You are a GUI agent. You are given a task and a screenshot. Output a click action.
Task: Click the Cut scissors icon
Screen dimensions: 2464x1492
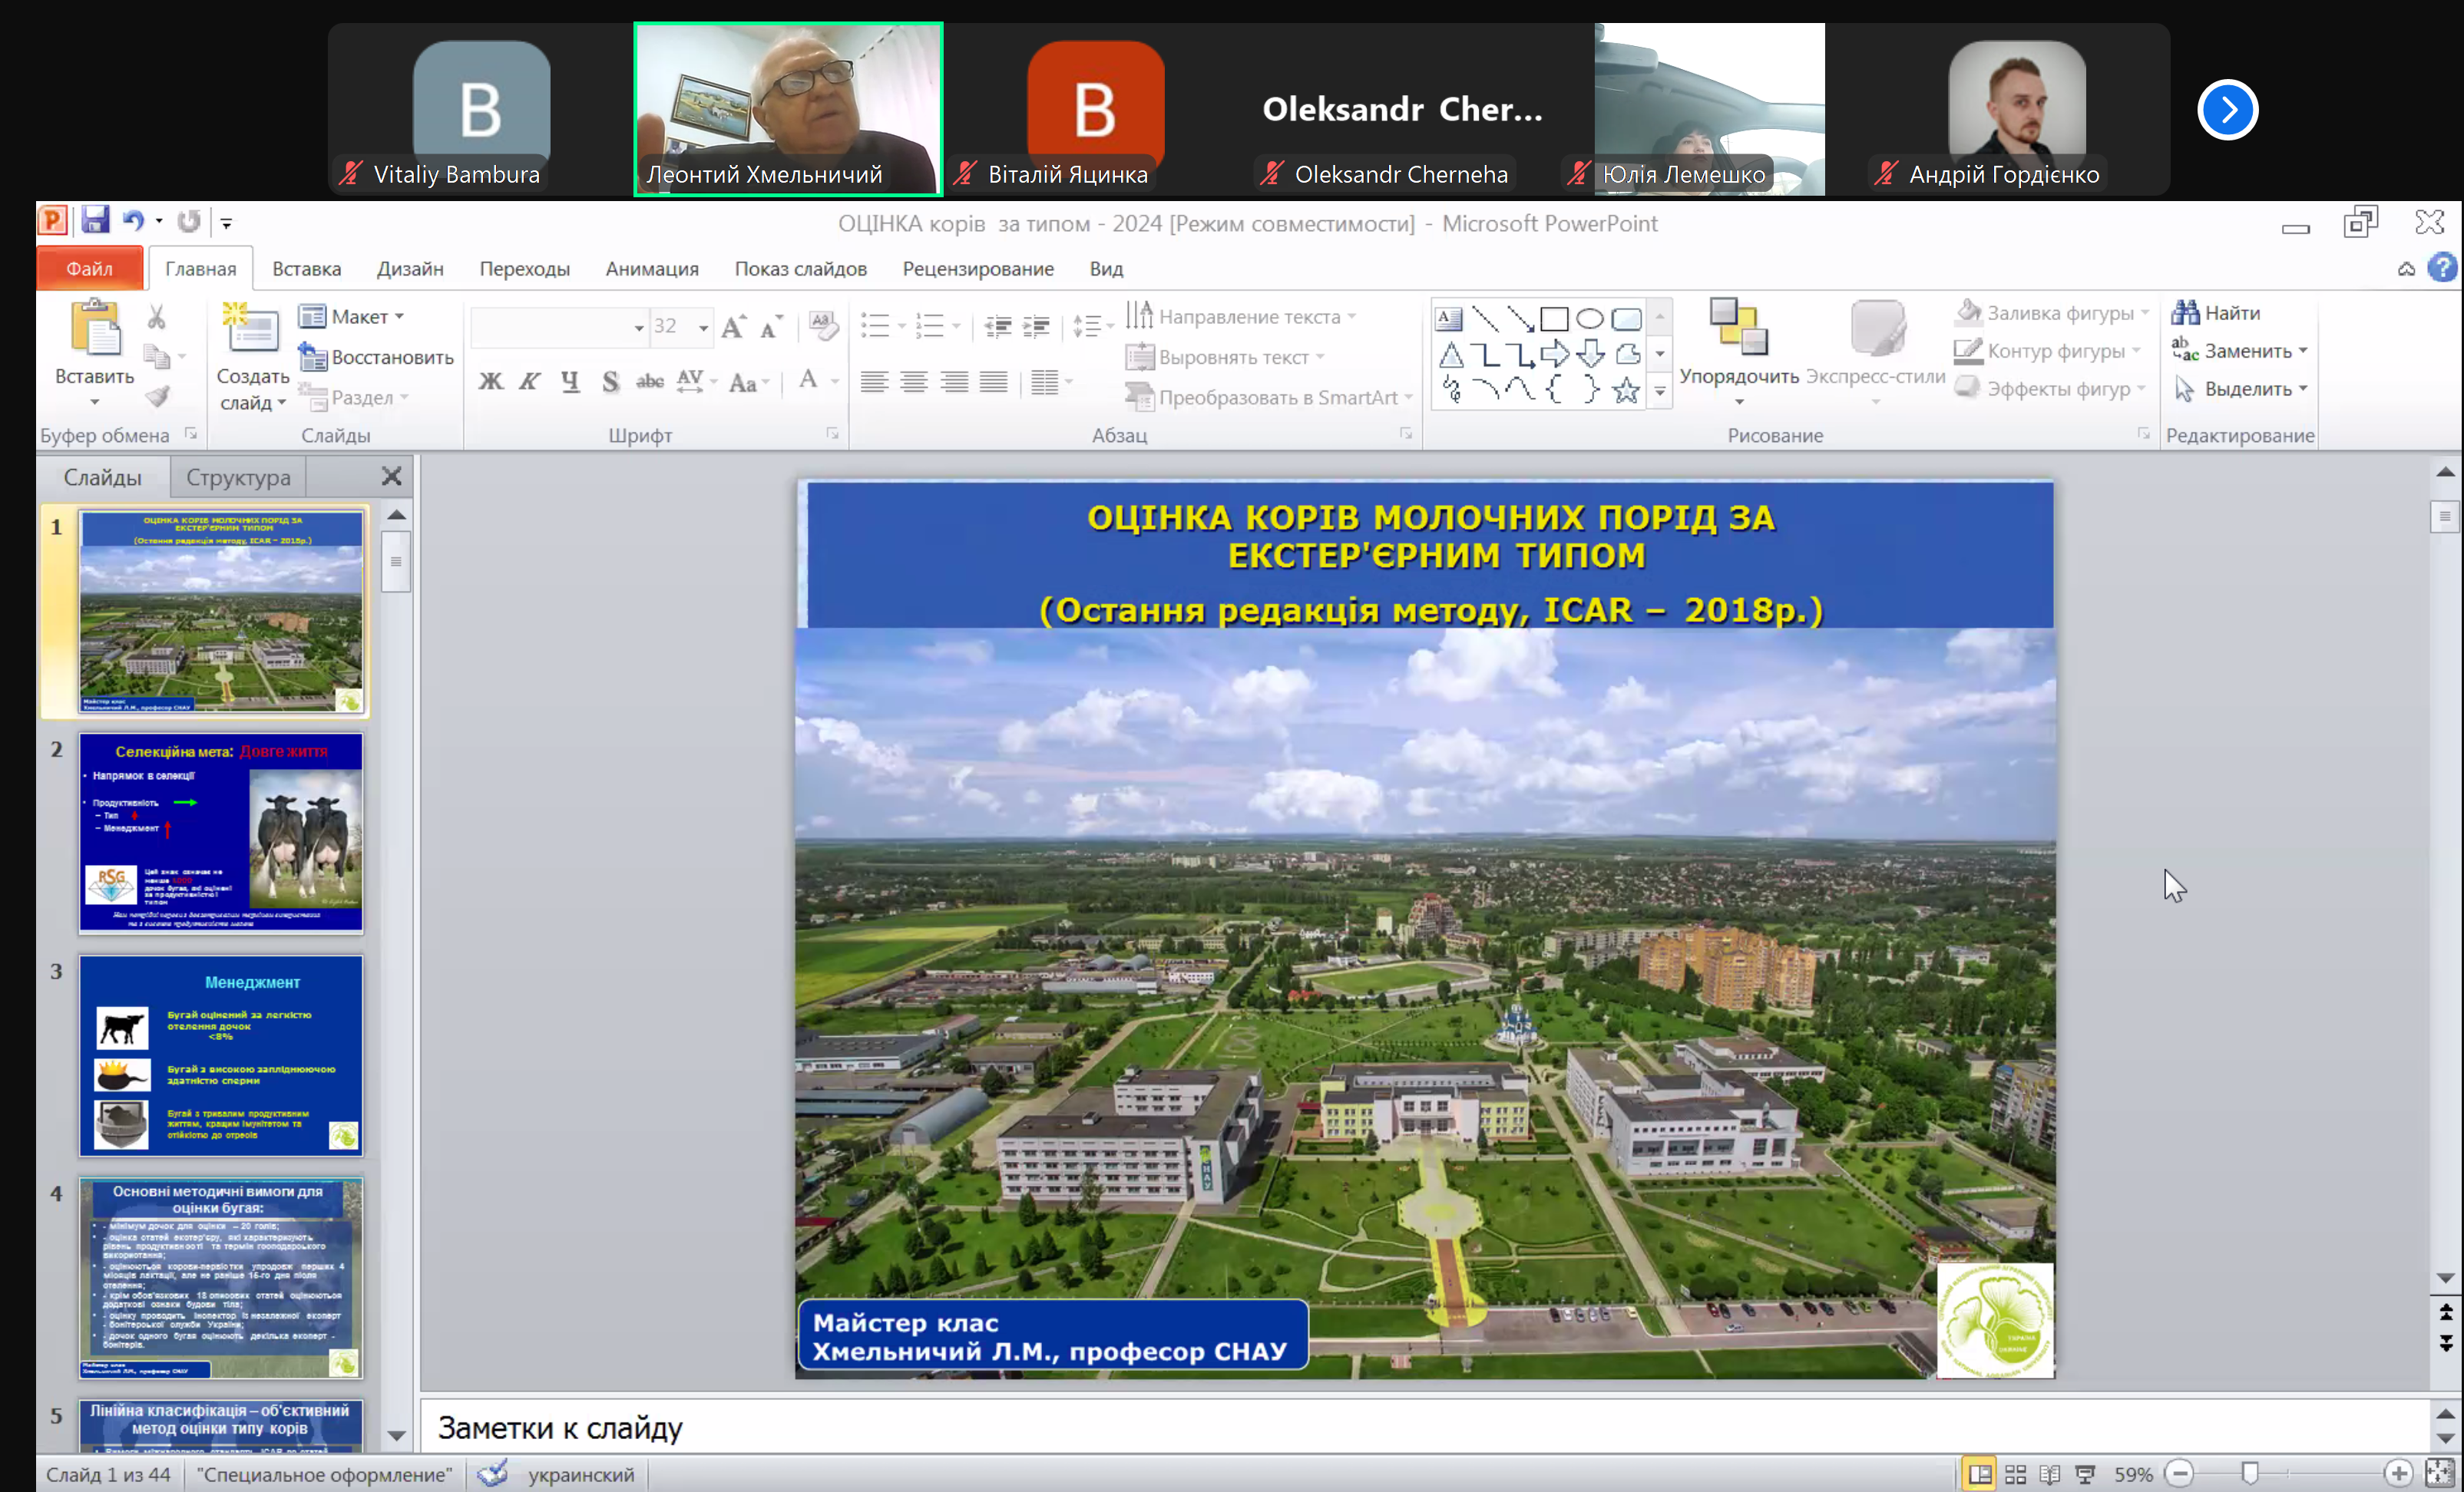coord(157,318)
